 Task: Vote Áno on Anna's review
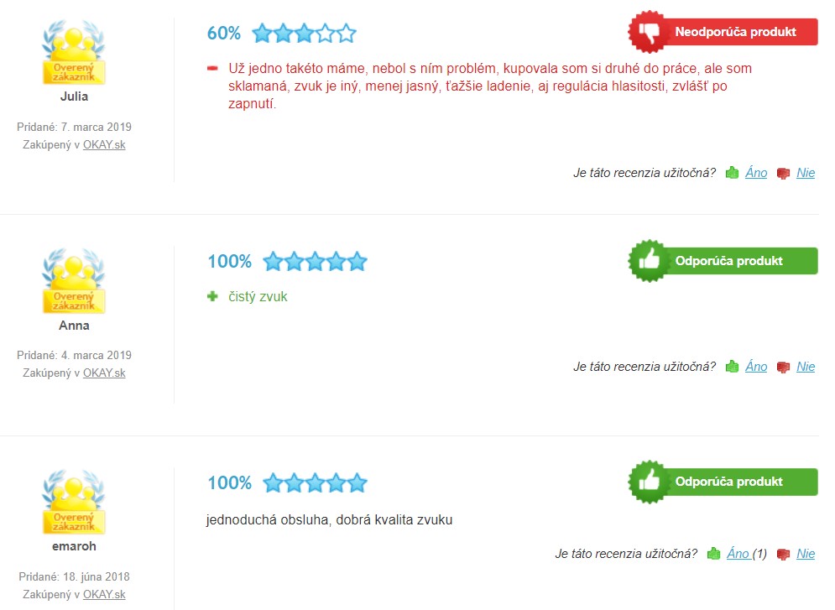tap(756, 366)
